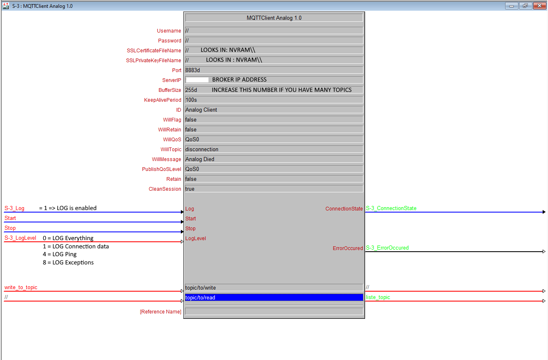
Task: Click the CleanSession value true
Action: tap(274, 189)
